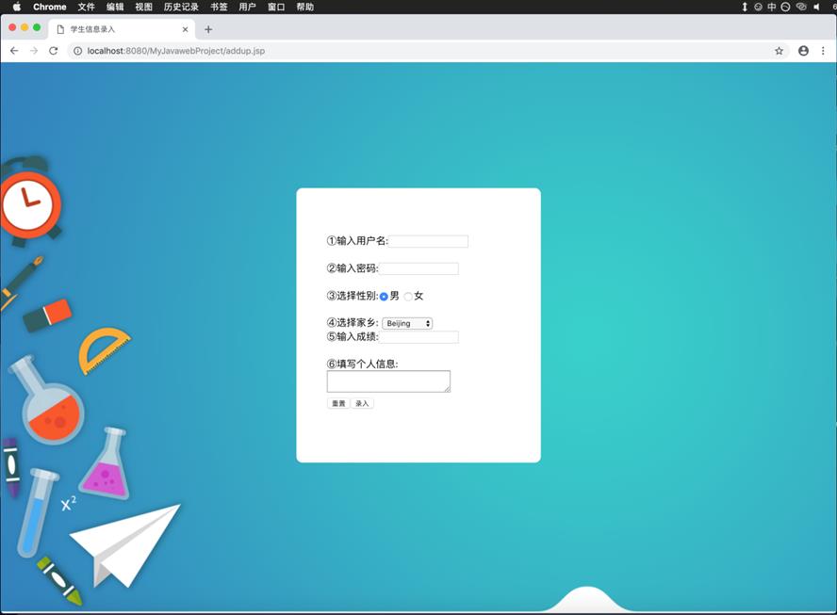
Task: Select the 学生信息录入 tab
Action: [x=113, y=29]
